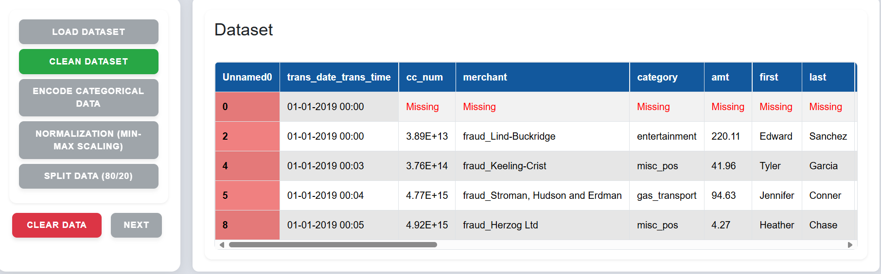Click the right scroll arrow of table
This screenshot has width=881, height=274.
850,245
